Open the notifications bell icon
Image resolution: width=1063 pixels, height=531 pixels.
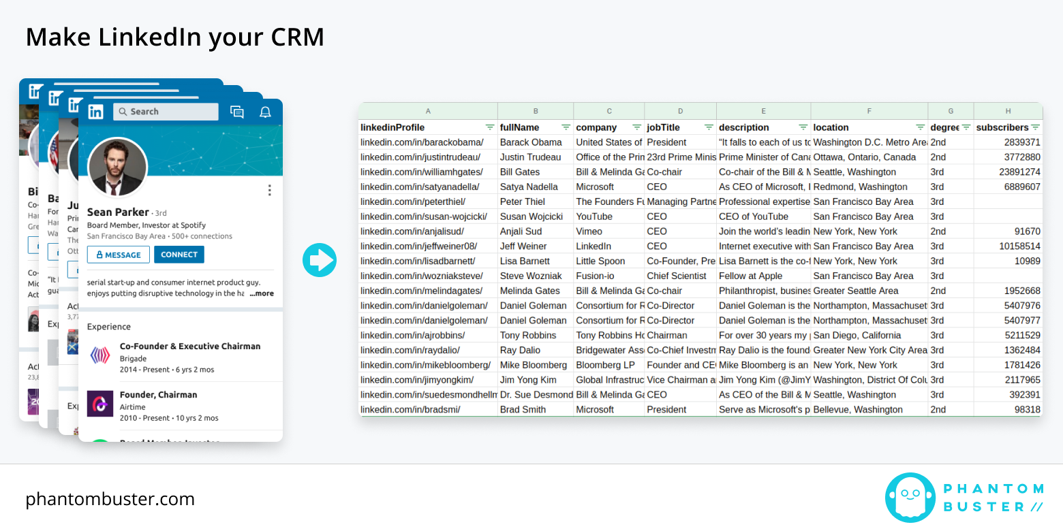[x=265, y=112]
